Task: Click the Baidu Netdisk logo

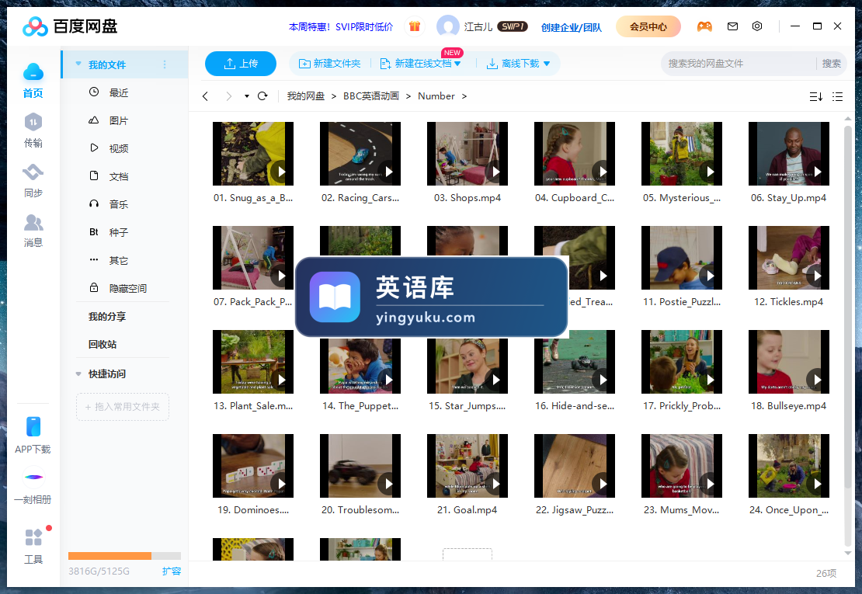Action: point(69,26)
